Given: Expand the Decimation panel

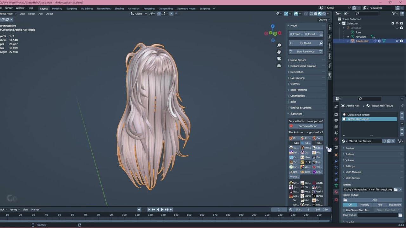Looking at the screenshot, I should 297,72.
